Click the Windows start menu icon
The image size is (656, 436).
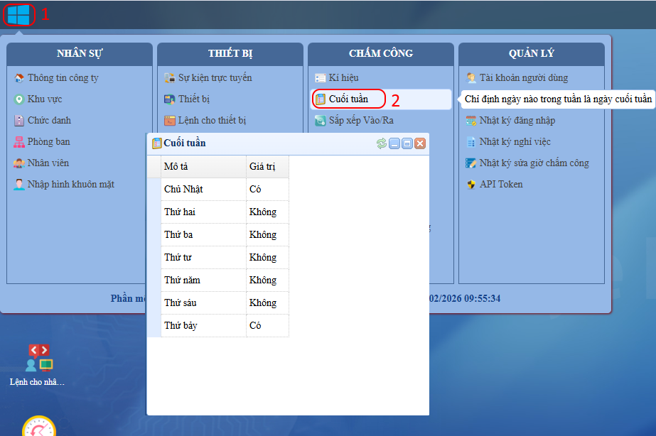pyautogui.click(x=18, y=14)
